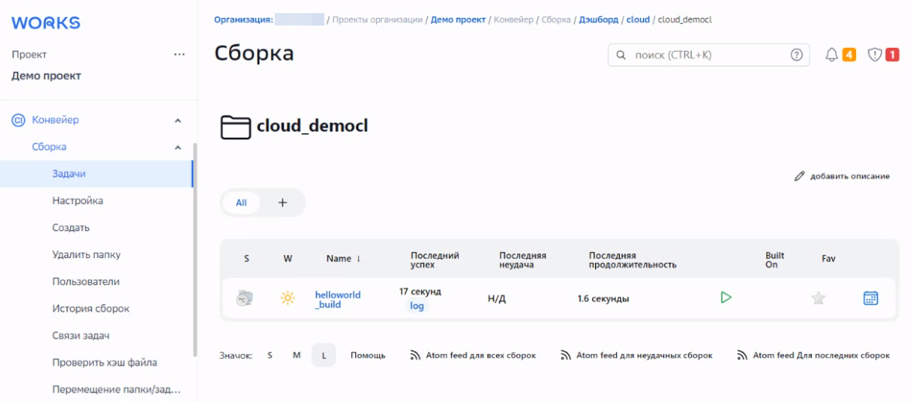Open the helloworld_build job link
Image resolution: width=911 pixels, height=402 pixels.
coord(337,299)
